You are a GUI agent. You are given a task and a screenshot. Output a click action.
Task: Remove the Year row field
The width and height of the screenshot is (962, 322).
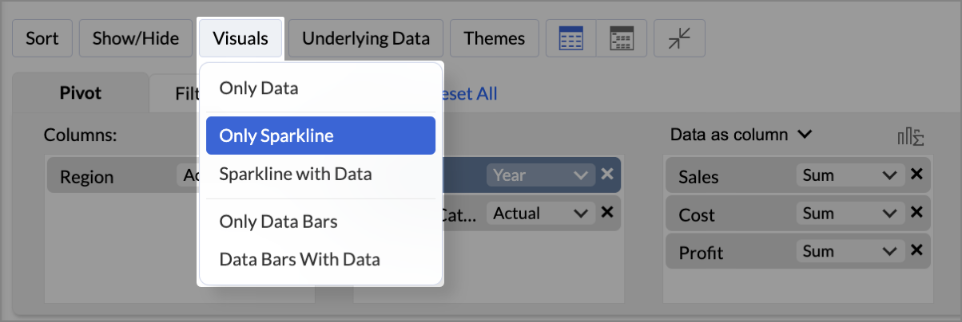click(606, 175)
